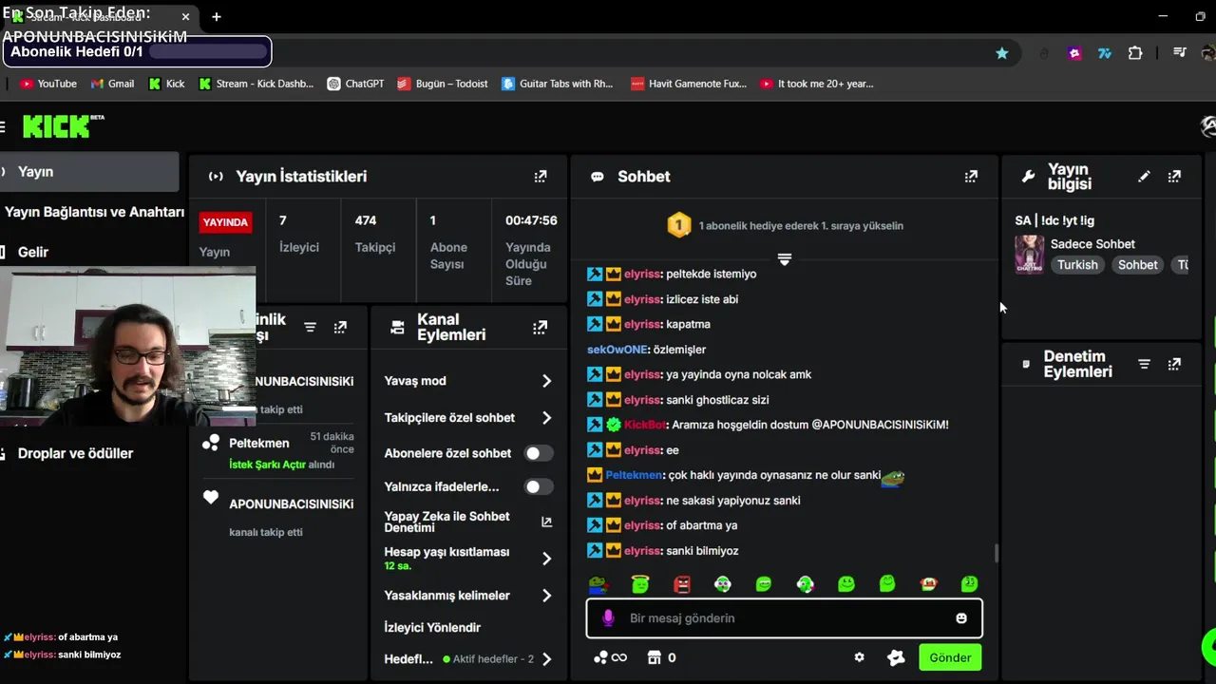Open the emoji picker in chat input
The width and height of the screenshot is (1216, 684).
click(x=961, y=618)
